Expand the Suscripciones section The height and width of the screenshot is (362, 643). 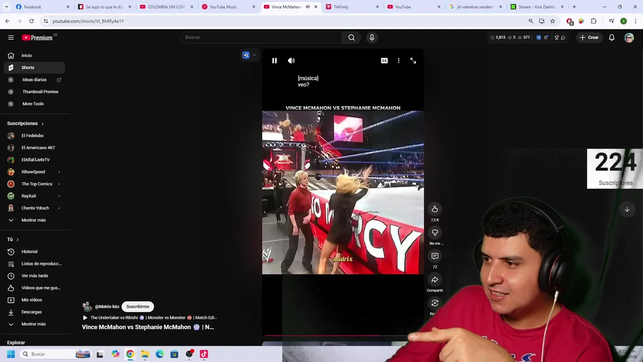coord(26,123)
